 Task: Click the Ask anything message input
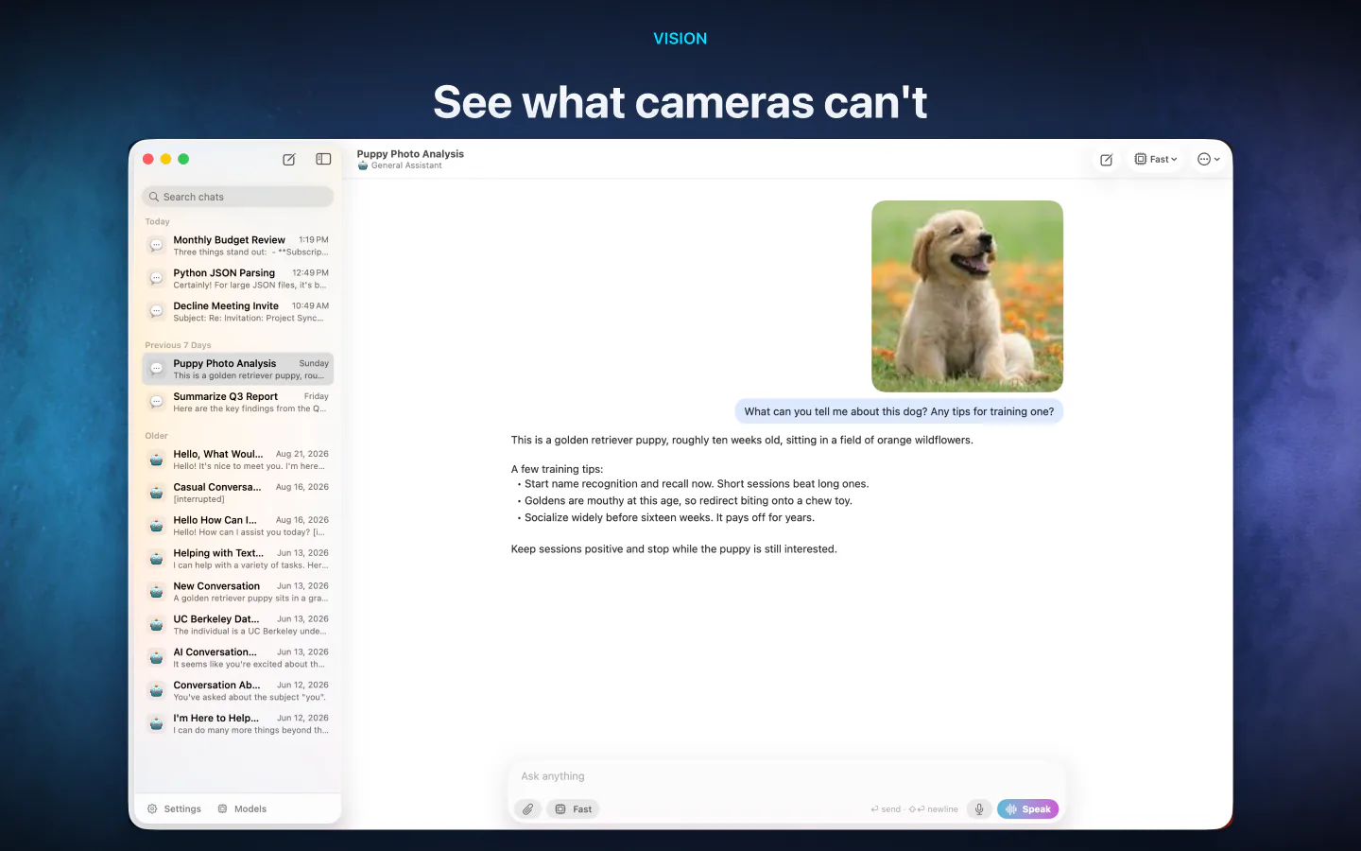tap(786, 776)
